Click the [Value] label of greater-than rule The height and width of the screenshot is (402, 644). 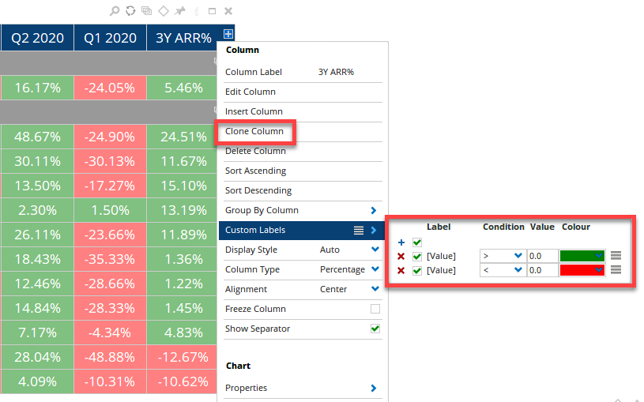coord(441,256)
